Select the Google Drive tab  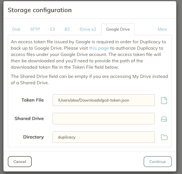(x=118, y=29)
